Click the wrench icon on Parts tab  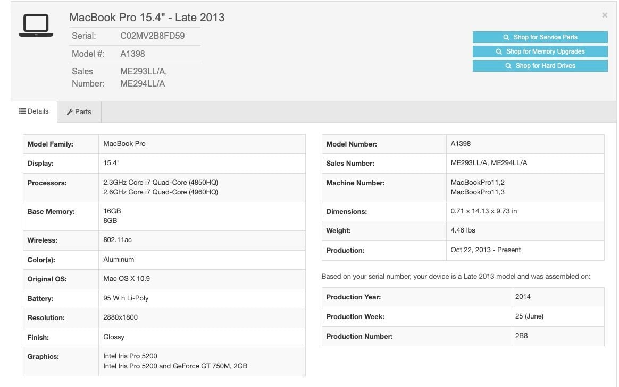pos(70,112)
